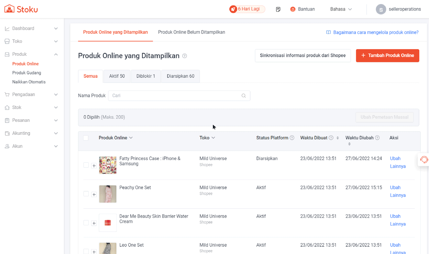Expand the Fatty Princess Case row with plus button
The image size is (429, 254).
[x=94, y=165]
